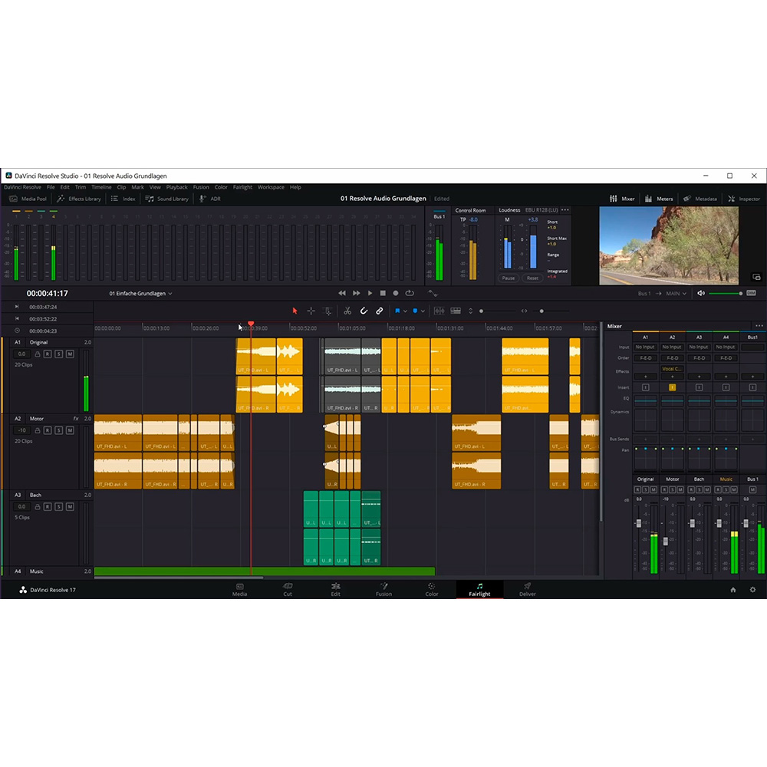Screen dimensions: 767x767
Task: Click the monitor volume slider
Action: point(726,294)
